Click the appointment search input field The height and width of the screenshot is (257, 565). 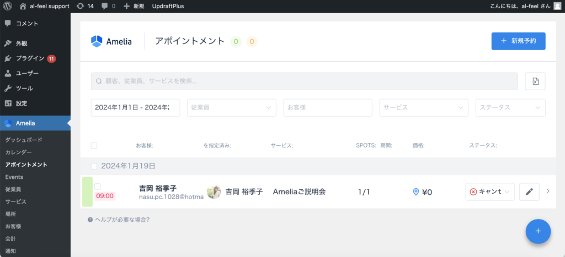click(x=304, y=81)
